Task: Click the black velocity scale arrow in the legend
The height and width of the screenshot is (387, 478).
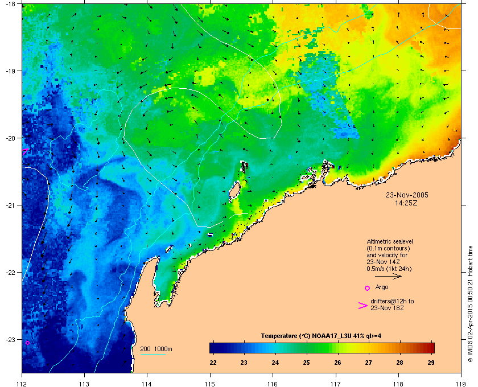Action: 388,276
